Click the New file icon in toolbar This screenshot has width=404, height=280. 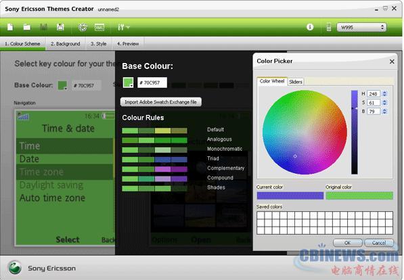pyautogui.click(x=10, y=27)
